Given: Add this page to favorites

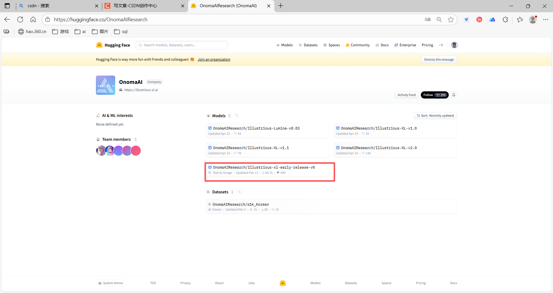Looking at the screenshot, I should (451, 20).
